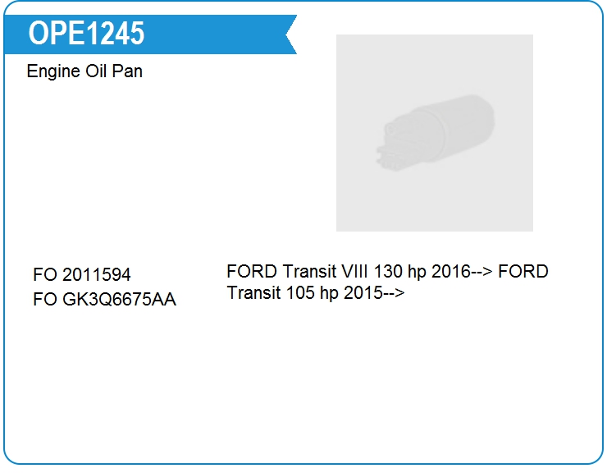
Task: Select the reference number 2011594
Action: coord(96,275)
